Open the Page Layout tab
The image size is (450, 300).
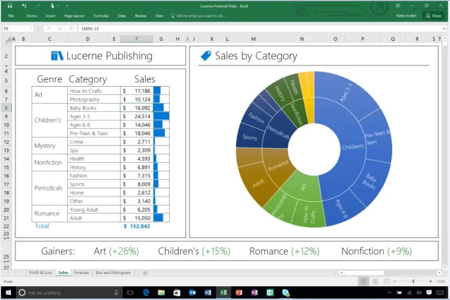[75, 16]
